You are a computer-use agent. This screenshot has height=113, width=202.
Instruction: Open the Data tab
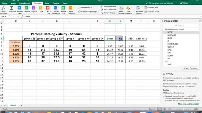click(x=47, y=3)
